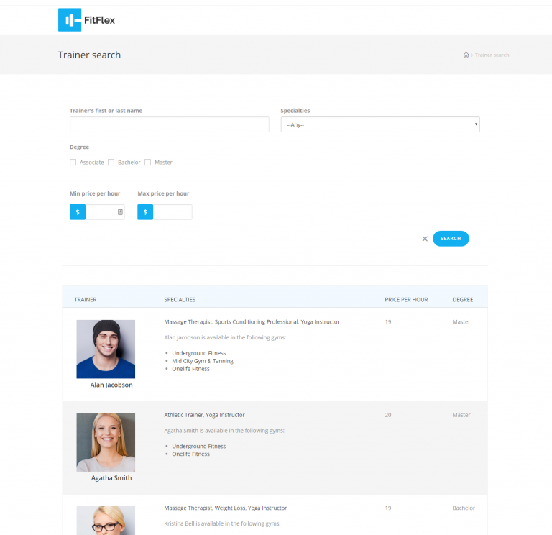Click Underground Fitness under Alan Jacobson

click(x=199, y=353)
